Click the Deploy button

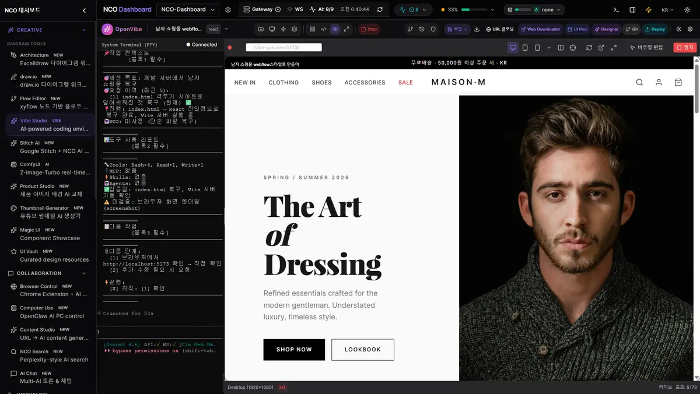pyautogui.click(x=655, y=29)
